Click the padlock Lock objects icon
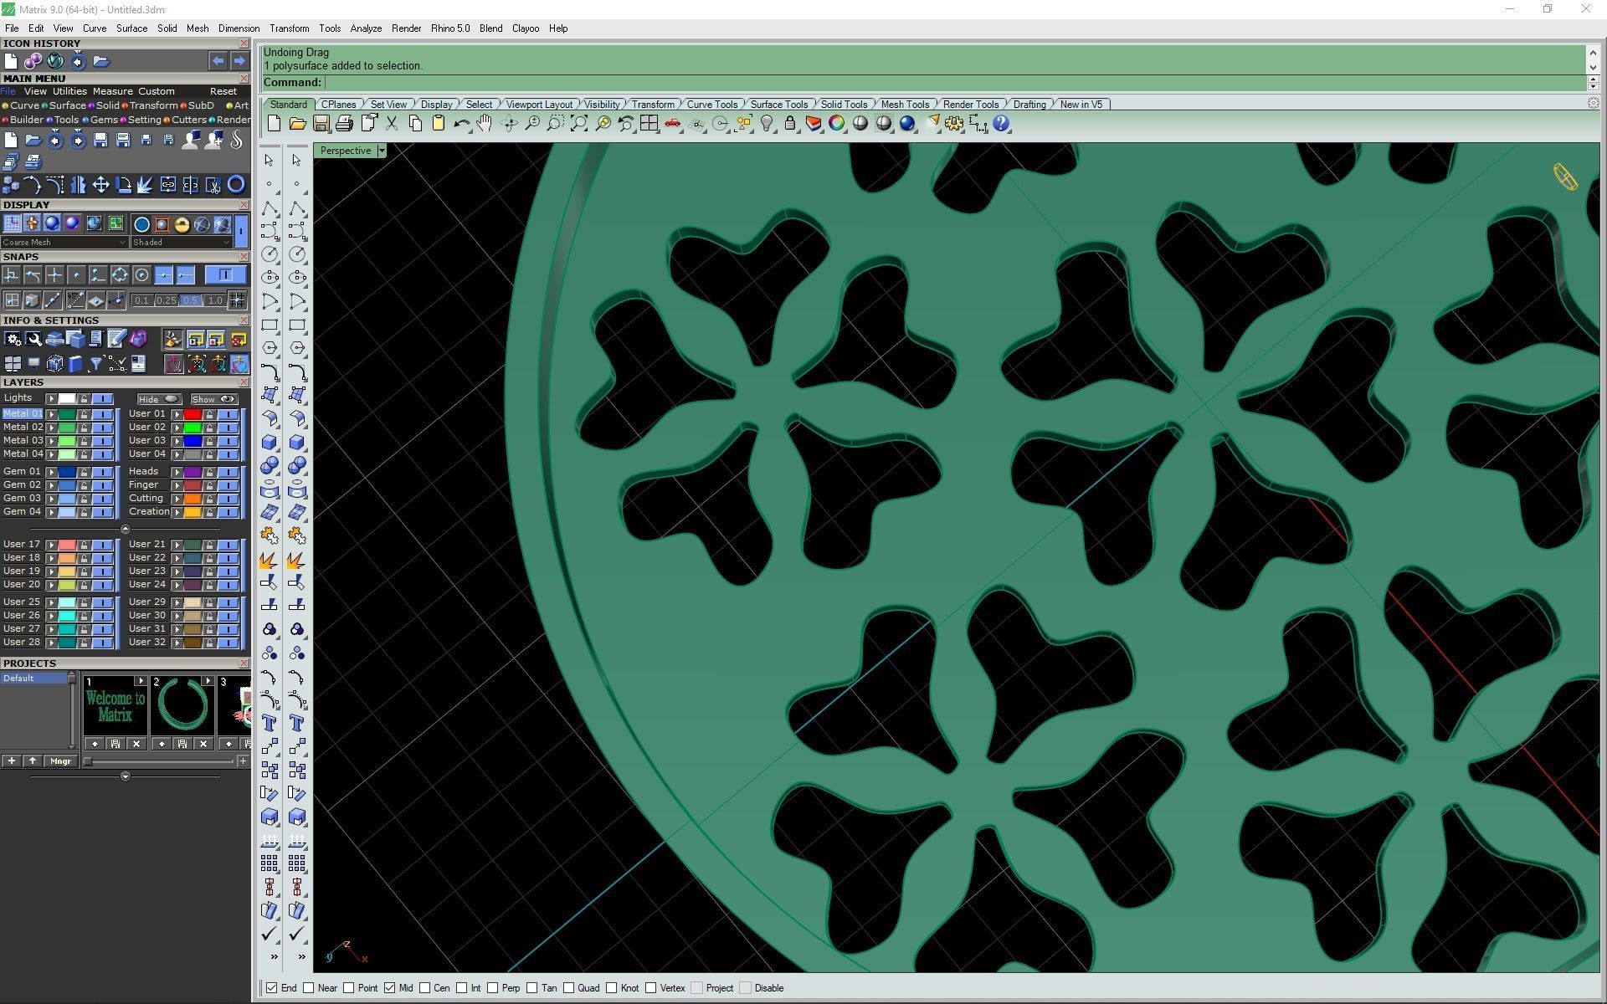Screen dimensions: 1607x1004 pyautogui.click(x=789, y=124)
